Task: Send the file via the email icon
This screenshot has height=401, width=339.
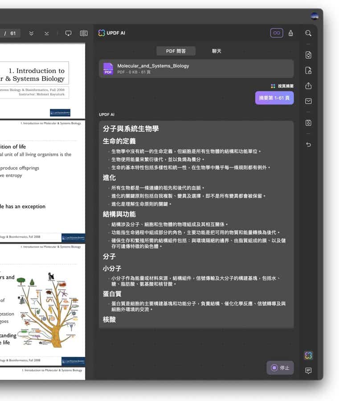Action: tap(308, 101)
